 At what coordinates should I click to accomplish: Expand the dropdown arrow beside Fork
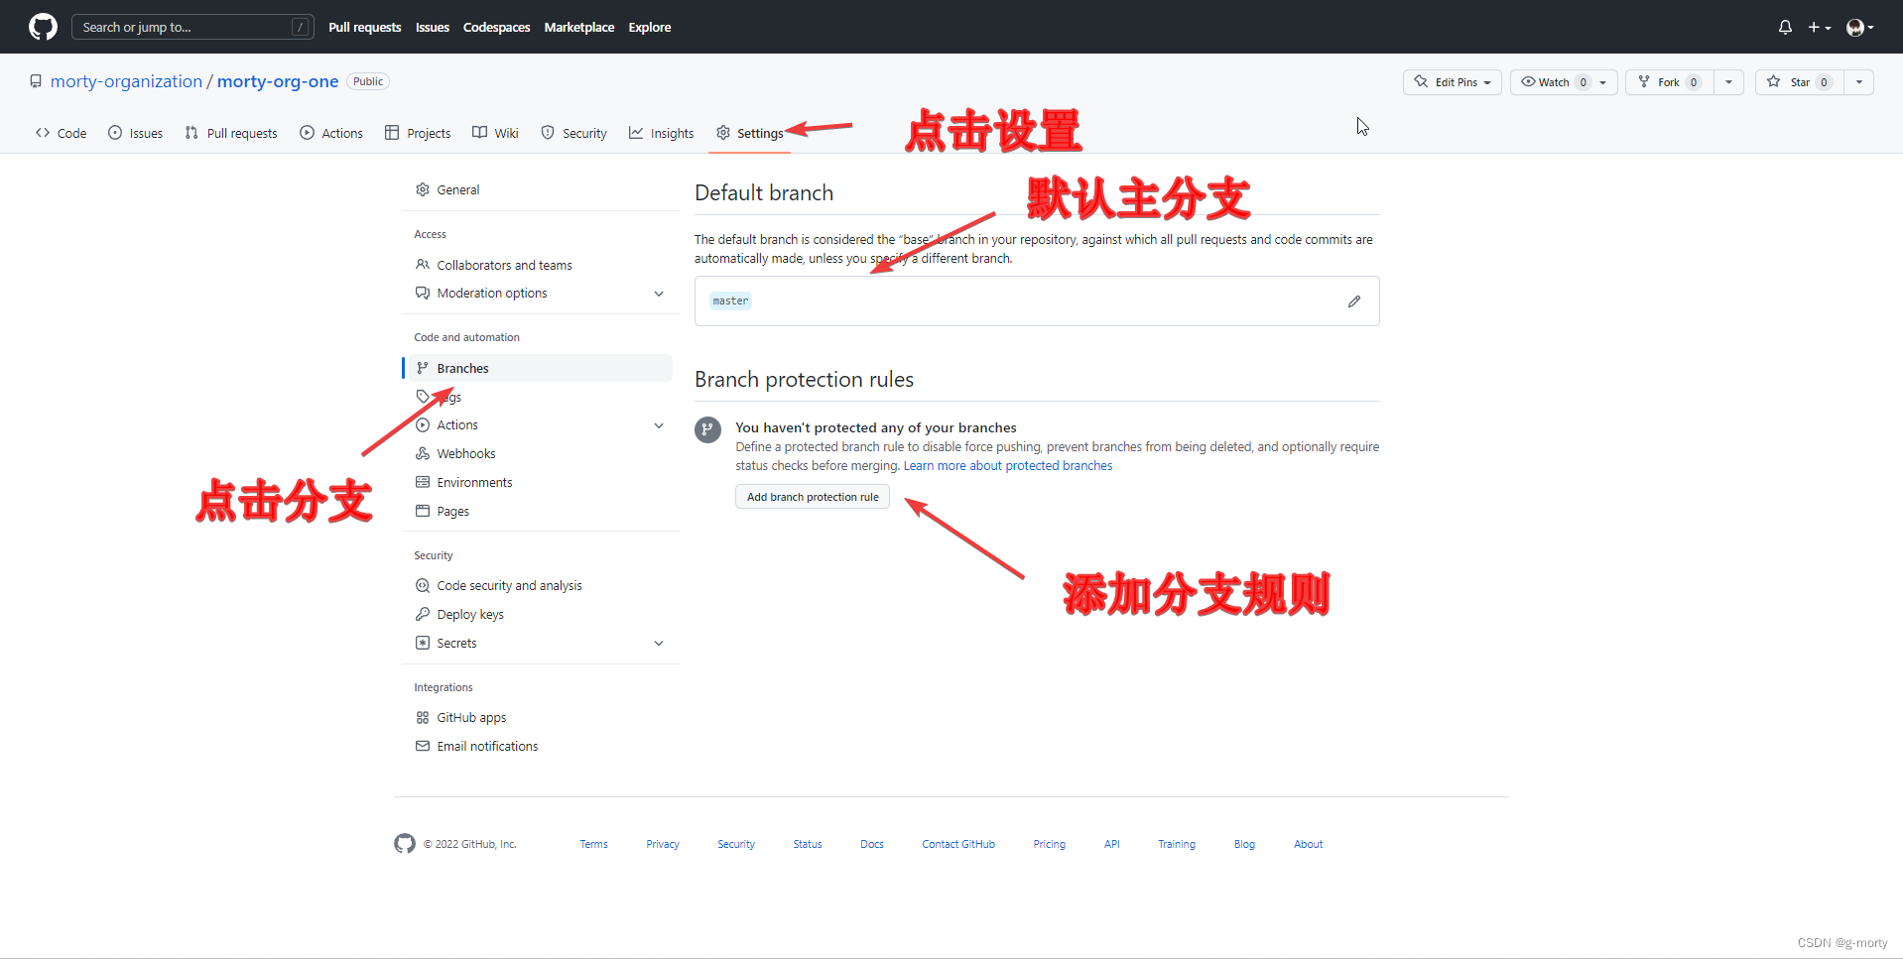tap(1728, 82)
